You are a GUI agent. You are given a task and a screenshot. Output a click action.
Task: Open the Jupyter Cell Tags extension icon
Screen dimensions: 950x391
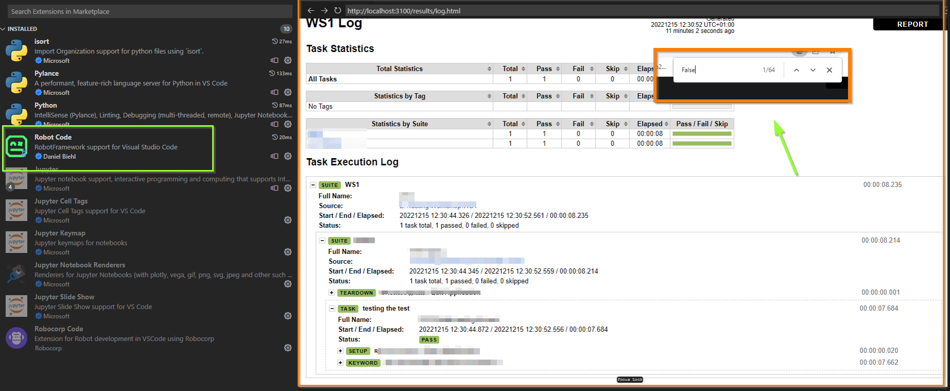16,210
